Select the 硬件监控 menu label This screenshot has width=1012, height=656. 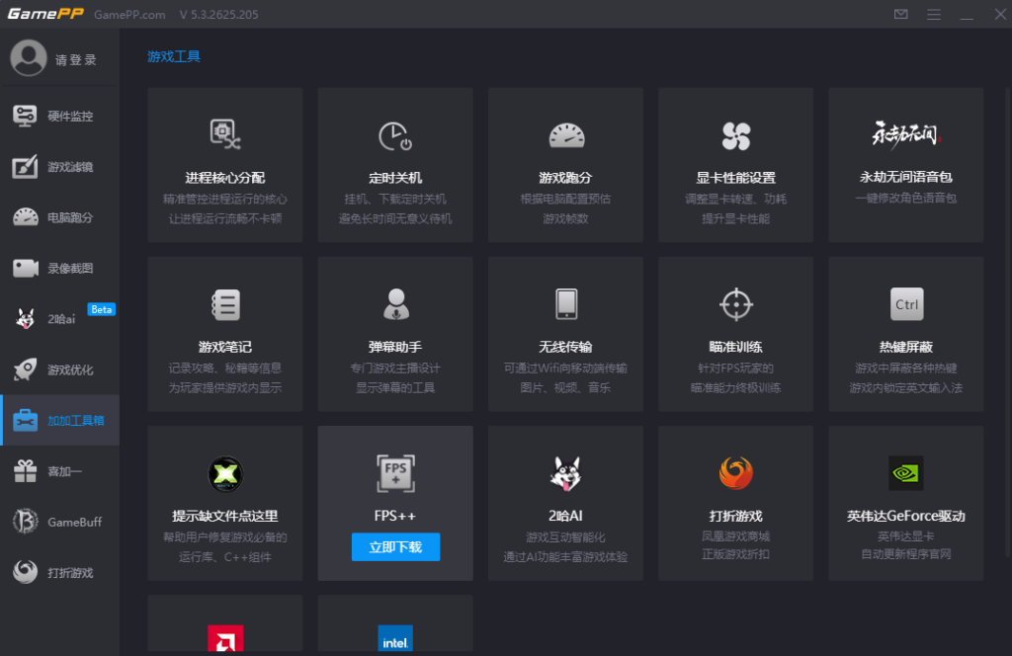tap(70, 117)
